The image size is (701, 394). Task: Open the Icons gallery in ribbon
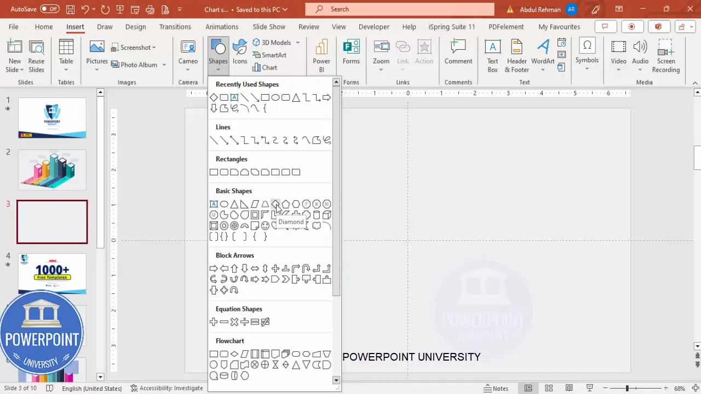point(240,53)
